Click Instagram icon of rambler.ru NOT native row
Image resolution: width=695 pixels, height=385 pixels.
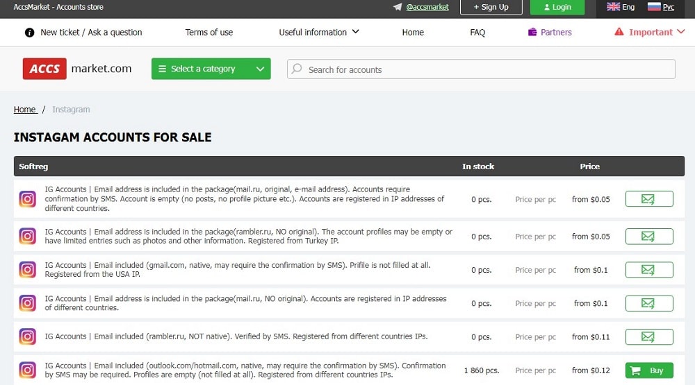[28, 336]
